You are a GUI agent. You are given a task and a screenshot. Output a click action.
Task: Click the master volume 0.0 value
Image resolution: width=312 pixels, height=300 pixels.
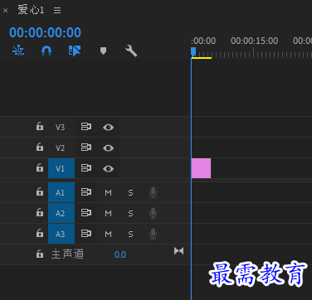pyautogui.click(x=120, y=254)
